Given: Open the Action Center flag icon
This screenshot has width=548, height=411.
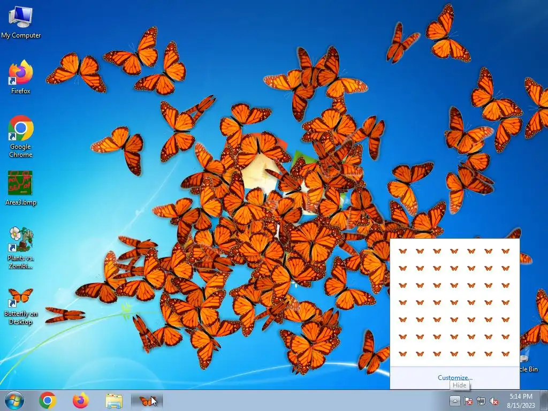Looking at the screenshot, I should 468,401.
